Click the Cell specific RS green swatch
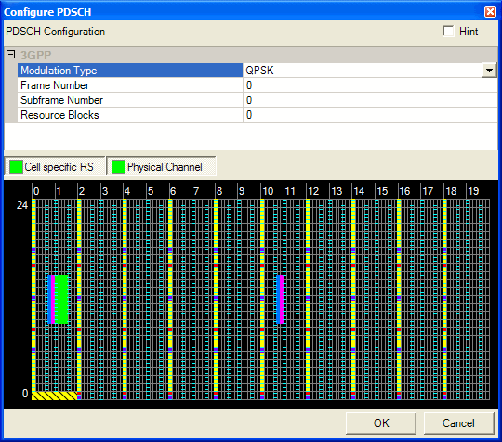The image size is (502, 442). point(16,166)
